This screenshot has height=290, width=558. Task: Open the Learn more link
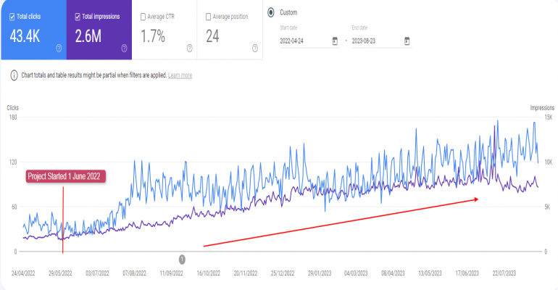click(180, 75)
